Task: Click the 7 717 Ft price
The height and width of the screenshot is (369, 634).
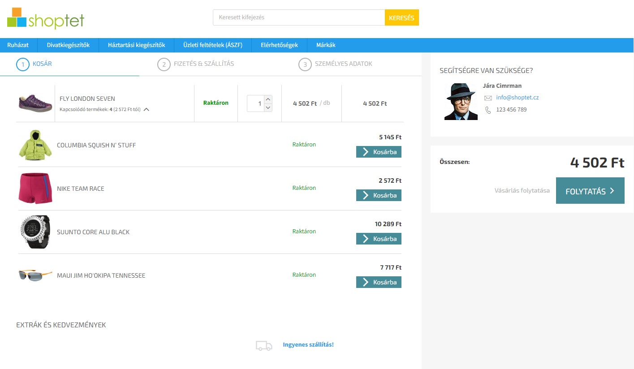Action: [x=391, y=267]
